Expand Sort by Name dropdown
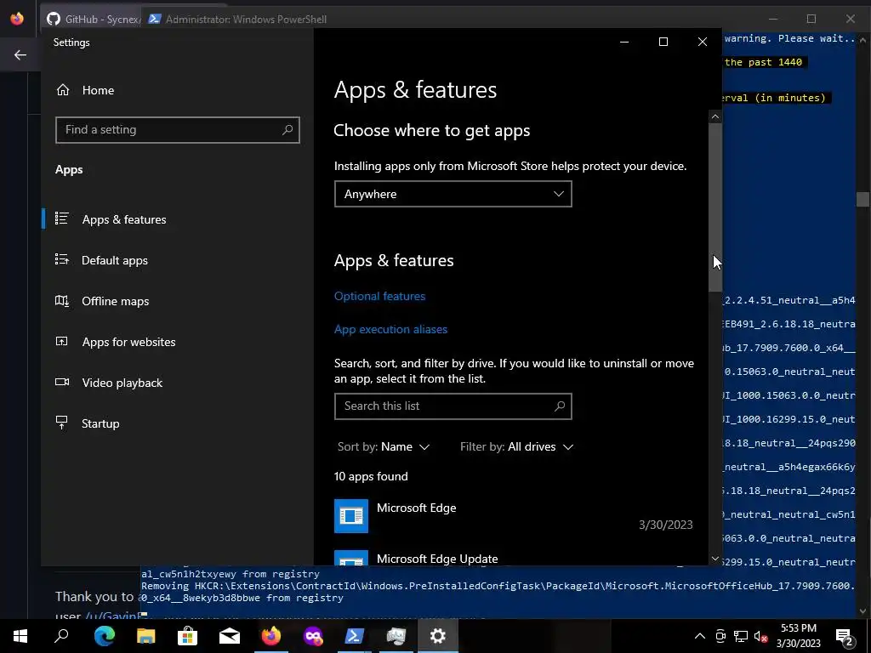Screen dimensions: 871x653 pyautogui.click(x=384, y=447)
